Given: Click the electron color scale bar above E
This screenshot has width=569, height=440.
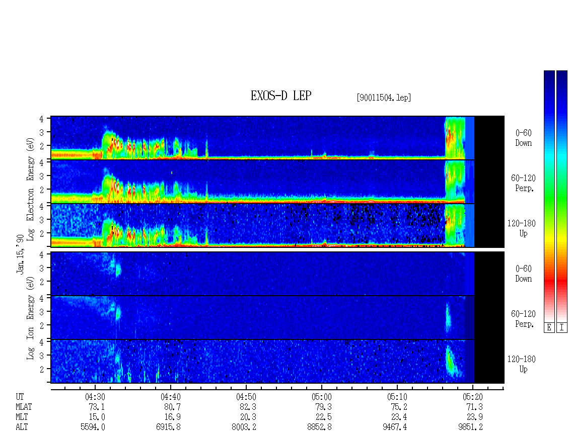Looking at the screenshot, I should [549, 196].
